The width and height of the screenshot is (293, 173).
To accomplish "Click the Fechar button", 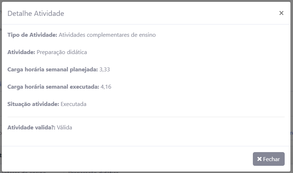I will tap(268, 159).
